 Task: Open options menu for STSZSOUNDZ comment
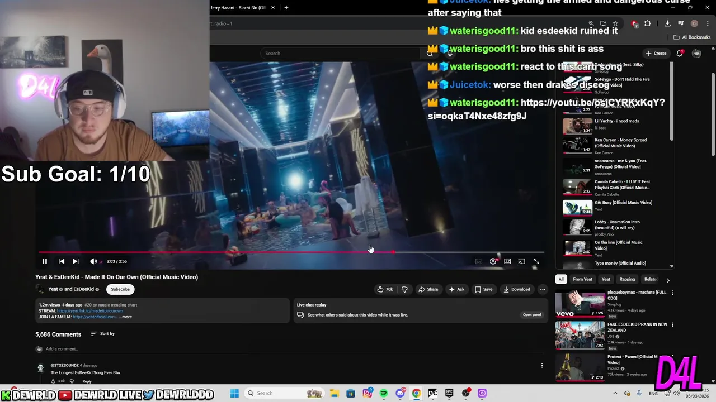coord(541,366)
